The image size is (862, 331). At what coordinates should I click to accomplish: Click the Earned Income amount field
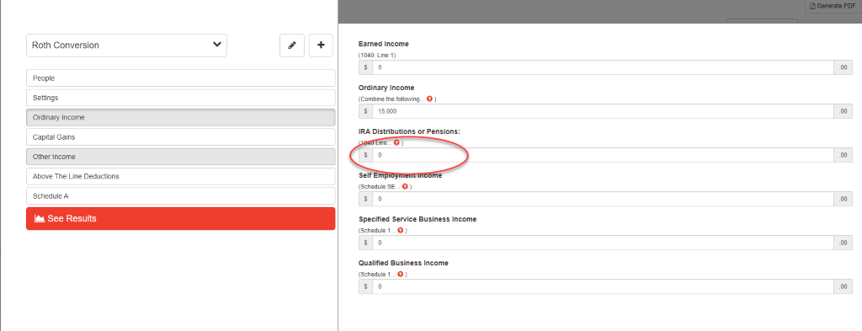604,67
